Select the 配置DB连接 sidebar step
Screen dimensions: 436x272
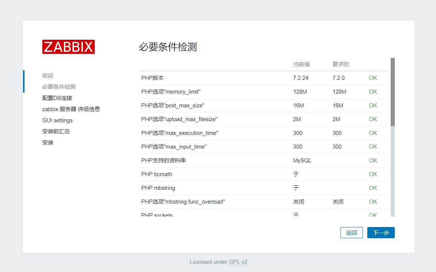[57, 98]
